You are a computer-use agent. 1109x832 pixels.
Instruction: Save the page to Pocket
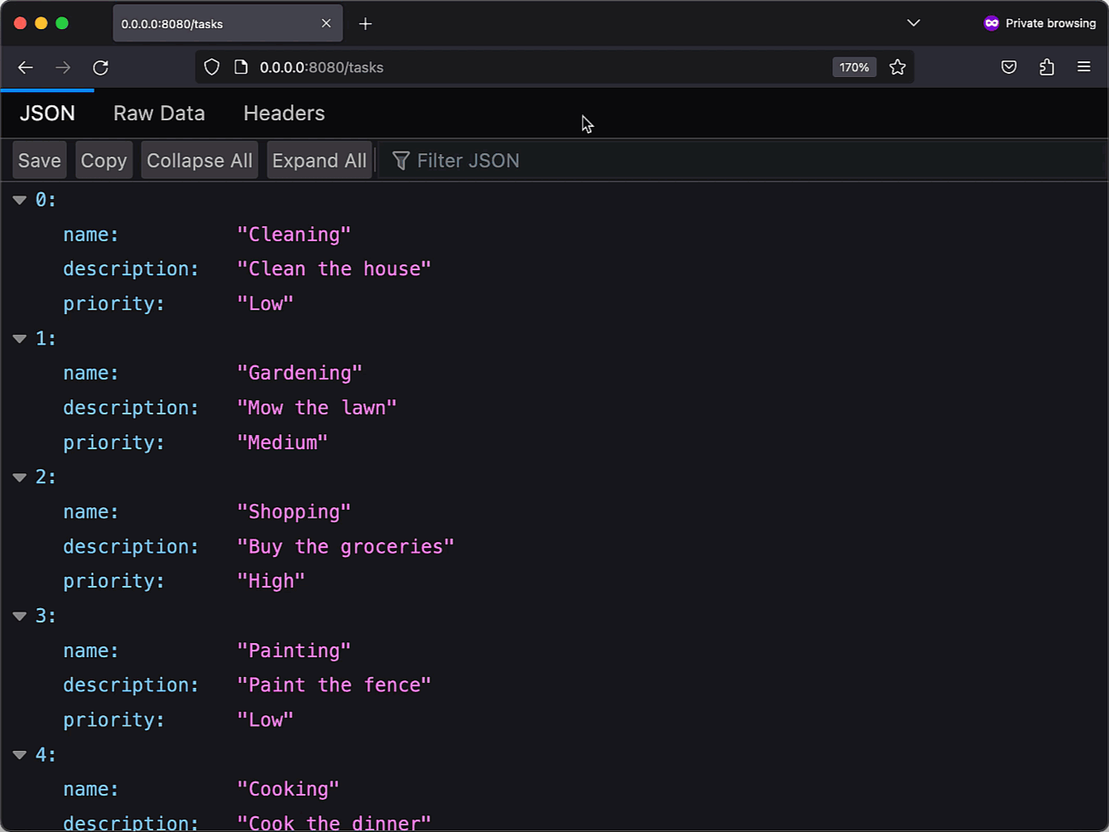pyautogui.click(x=1008, y=67)
